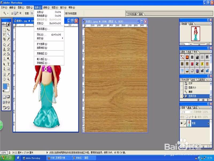Image resolution: width=214 pixels, height=161 pixels.
Task: Toggle history brush source box for 图像大小
Action: coord(182,88)
